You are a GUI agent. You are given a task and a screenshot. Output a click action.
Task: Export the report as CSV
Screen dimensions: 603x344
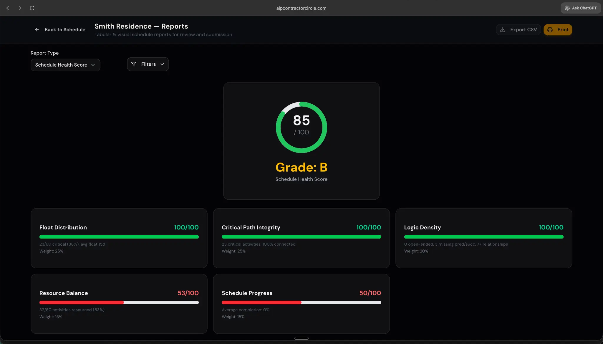(518, 29)
